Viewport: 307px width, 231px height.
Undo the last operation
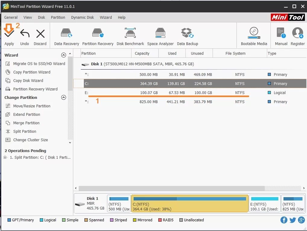[x=24, y=37]
